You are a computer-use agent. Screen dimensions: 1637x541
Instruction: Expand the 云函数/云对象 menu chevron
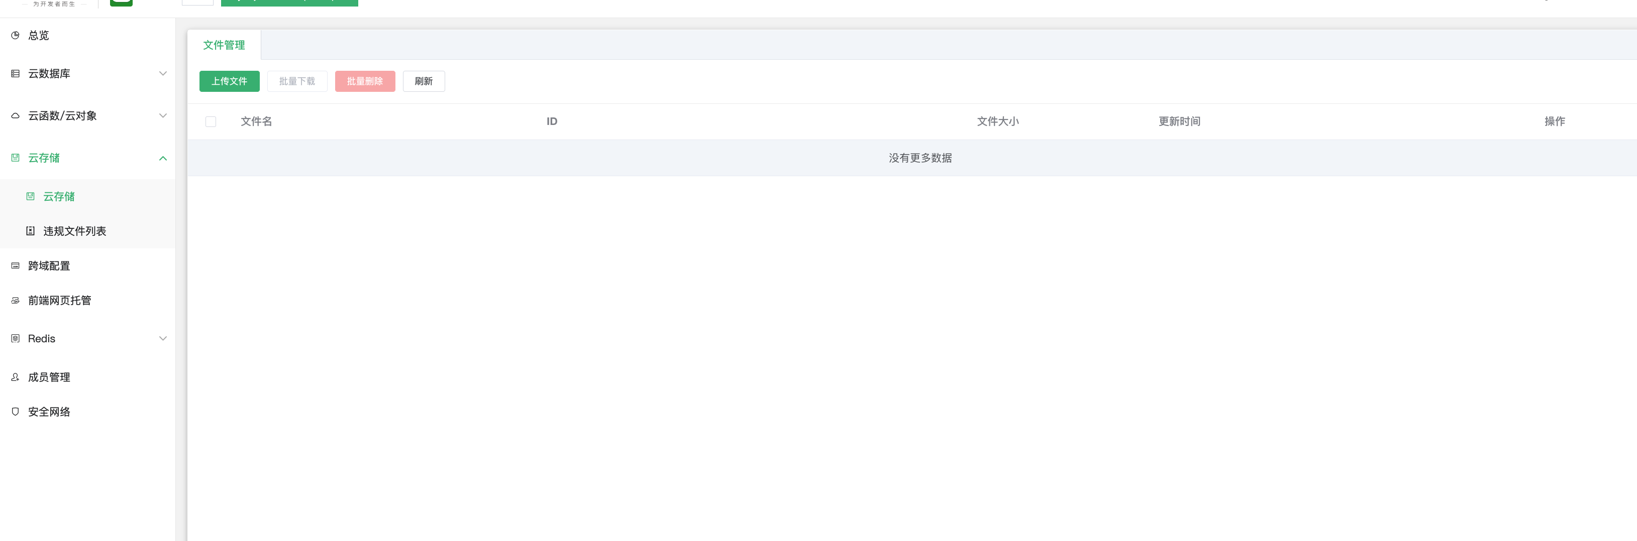pos(163,115)
